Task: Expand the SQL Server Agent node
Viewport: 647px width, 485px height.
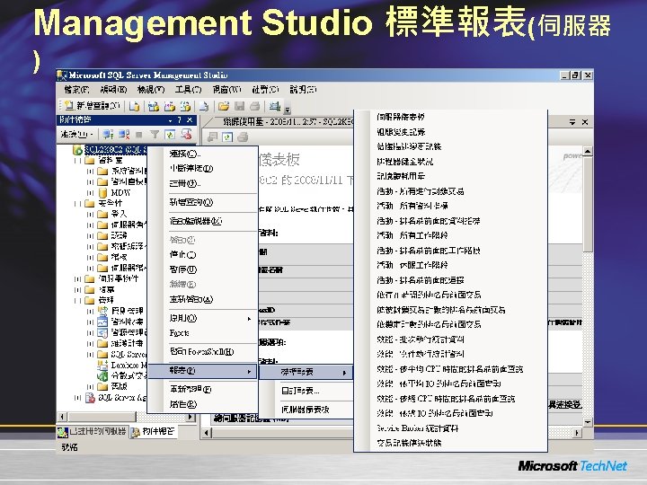Action: (77, 398)
